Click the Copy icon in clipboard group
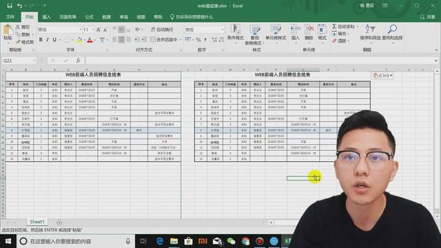 (x=18, y=34)
